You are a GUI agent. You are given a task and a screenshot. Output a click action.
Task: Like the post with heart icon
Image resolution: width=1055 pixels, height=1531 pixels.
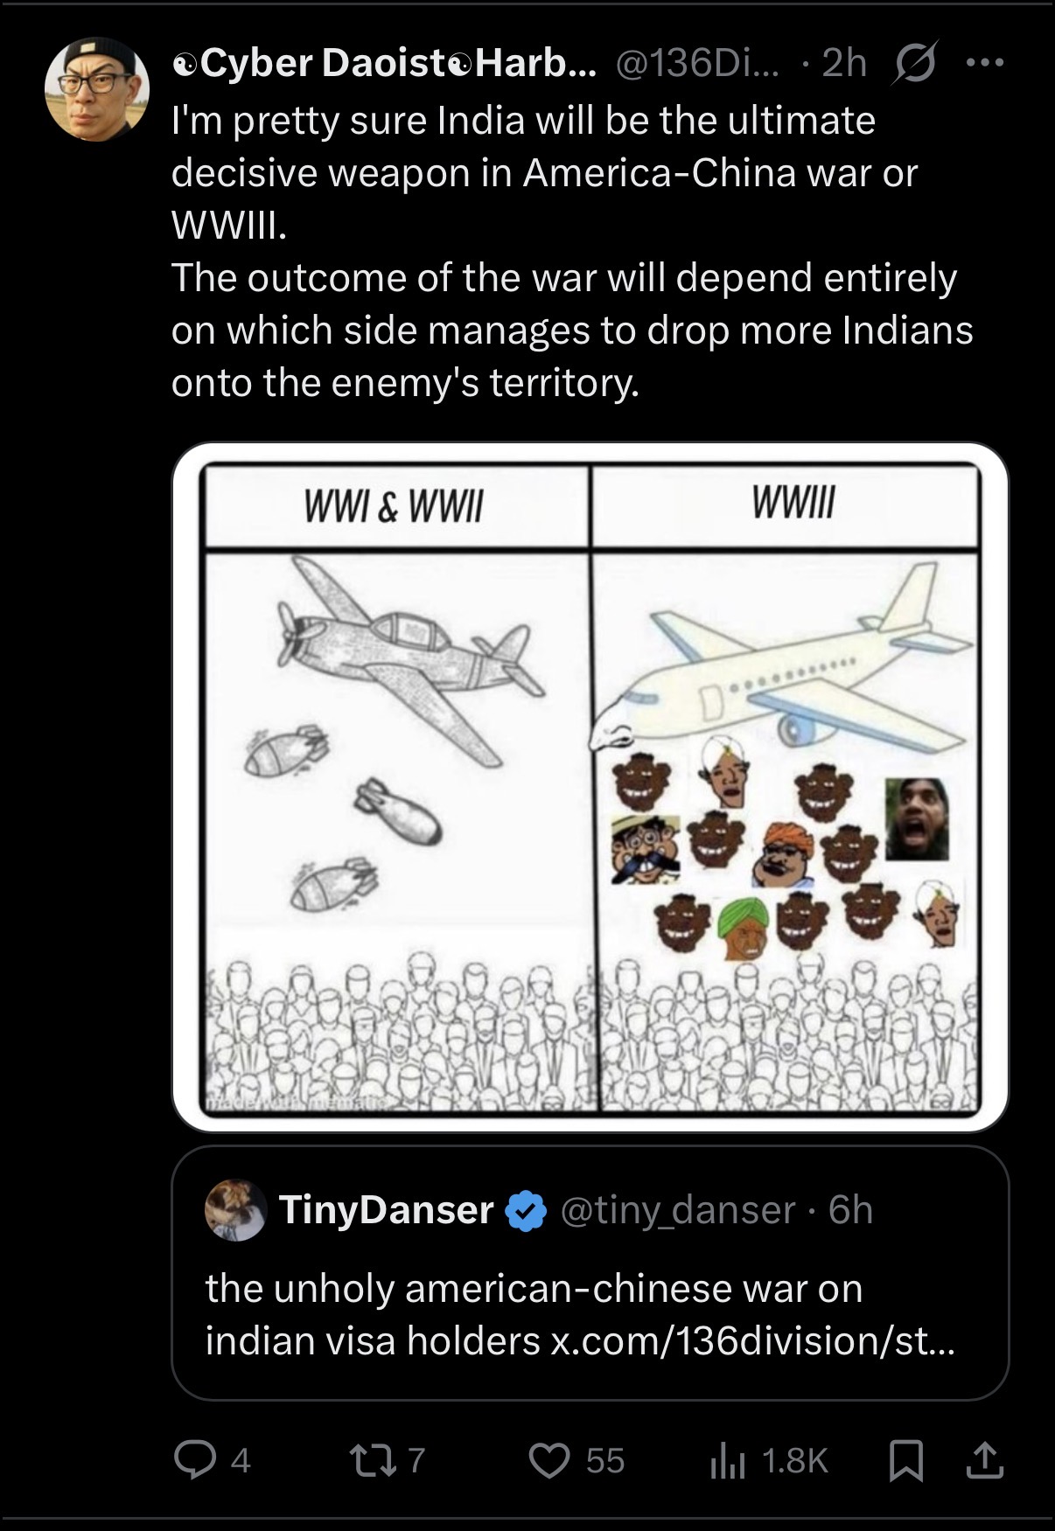click(549, 1460)
